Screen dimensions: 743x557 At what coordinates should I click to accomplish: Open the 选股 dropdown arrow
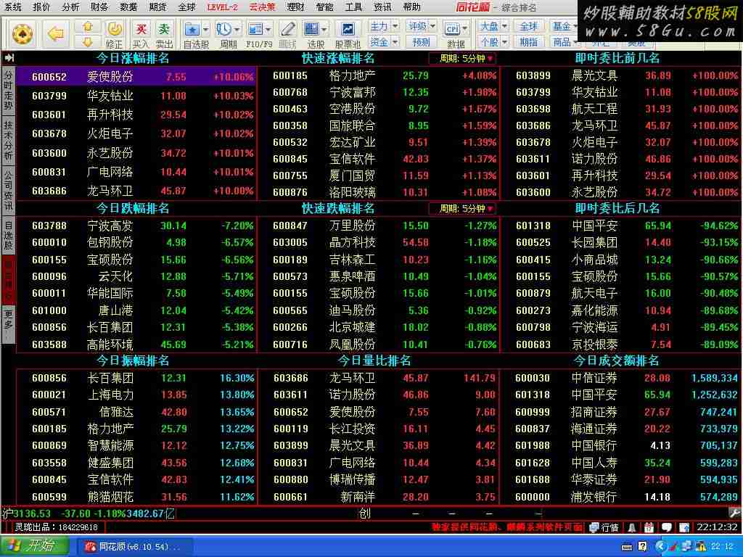pos(324,29)
